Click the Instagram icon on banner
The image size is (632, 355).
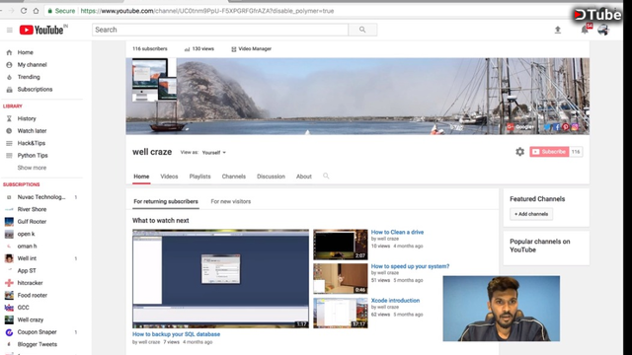pos(575,127)
